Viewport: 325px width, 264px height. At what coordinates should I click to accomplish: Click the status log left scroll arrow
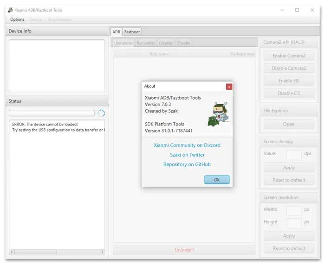click(12, 252)
